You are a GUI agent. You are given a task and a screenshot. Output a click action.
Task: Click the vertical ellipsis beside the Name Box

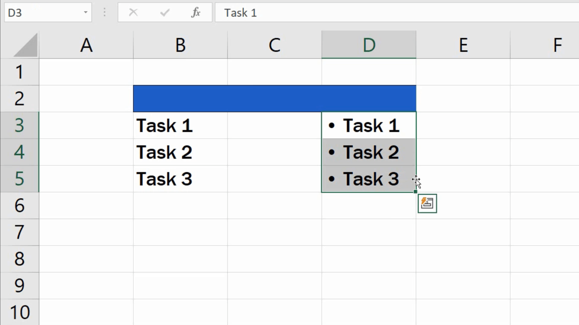point(104,12)
